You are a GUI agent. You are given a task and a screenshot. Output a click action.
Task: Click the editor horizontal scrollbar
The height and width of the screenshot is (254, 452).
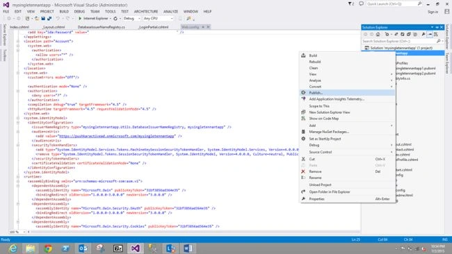195,232
